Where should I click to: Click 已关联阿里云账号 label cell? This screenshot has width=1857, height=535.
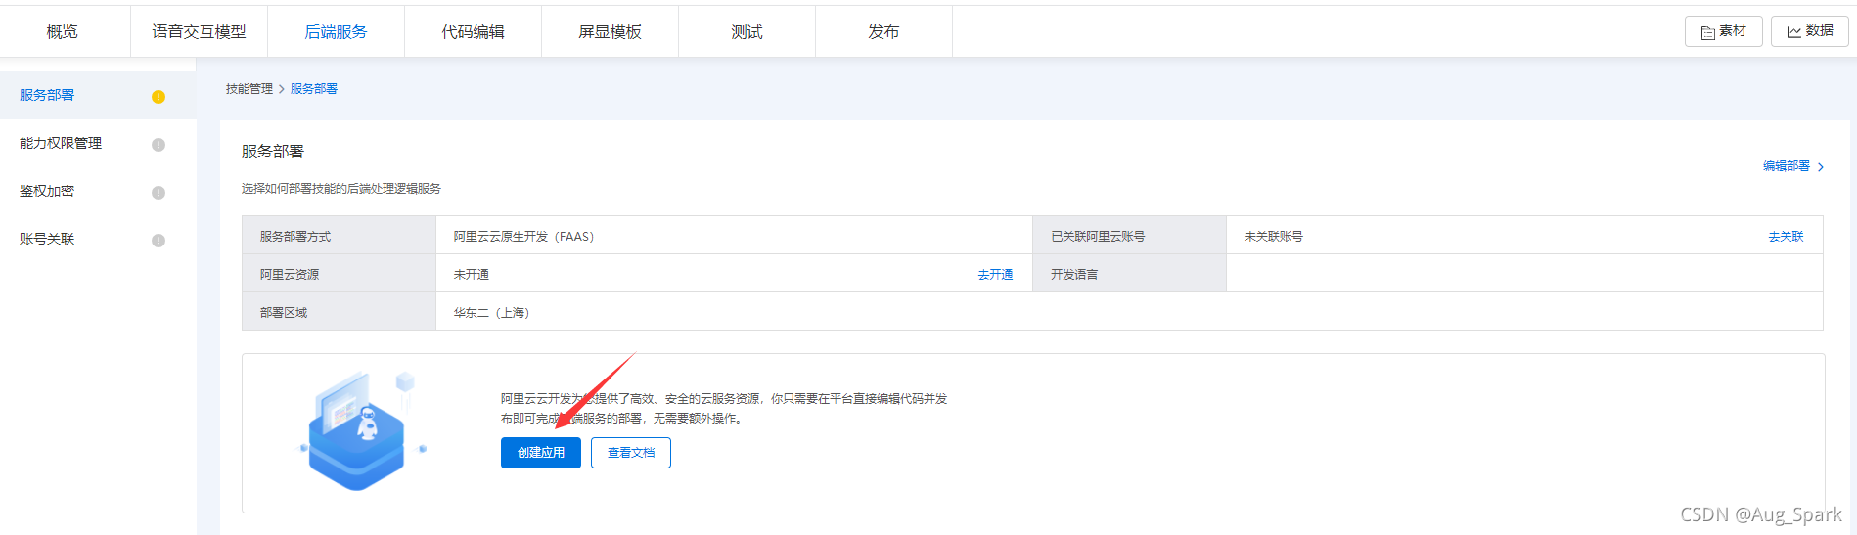tap(1129, 236)
